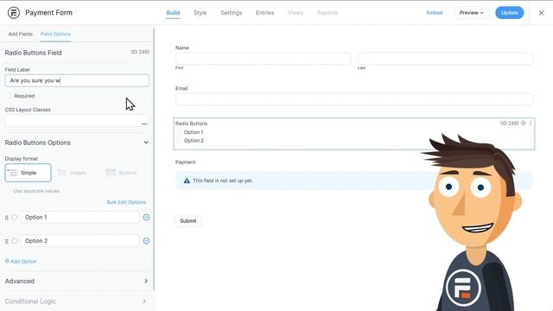Click the CSS Layout Classes input
The image size is (553, 311).
pyautogui.click(x=77, y=121)
